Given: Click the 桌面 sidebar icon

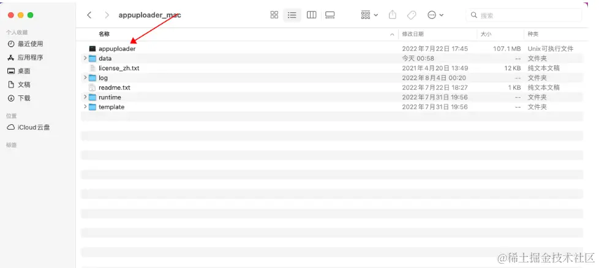Looking at the screenshot, I should 11,71.
